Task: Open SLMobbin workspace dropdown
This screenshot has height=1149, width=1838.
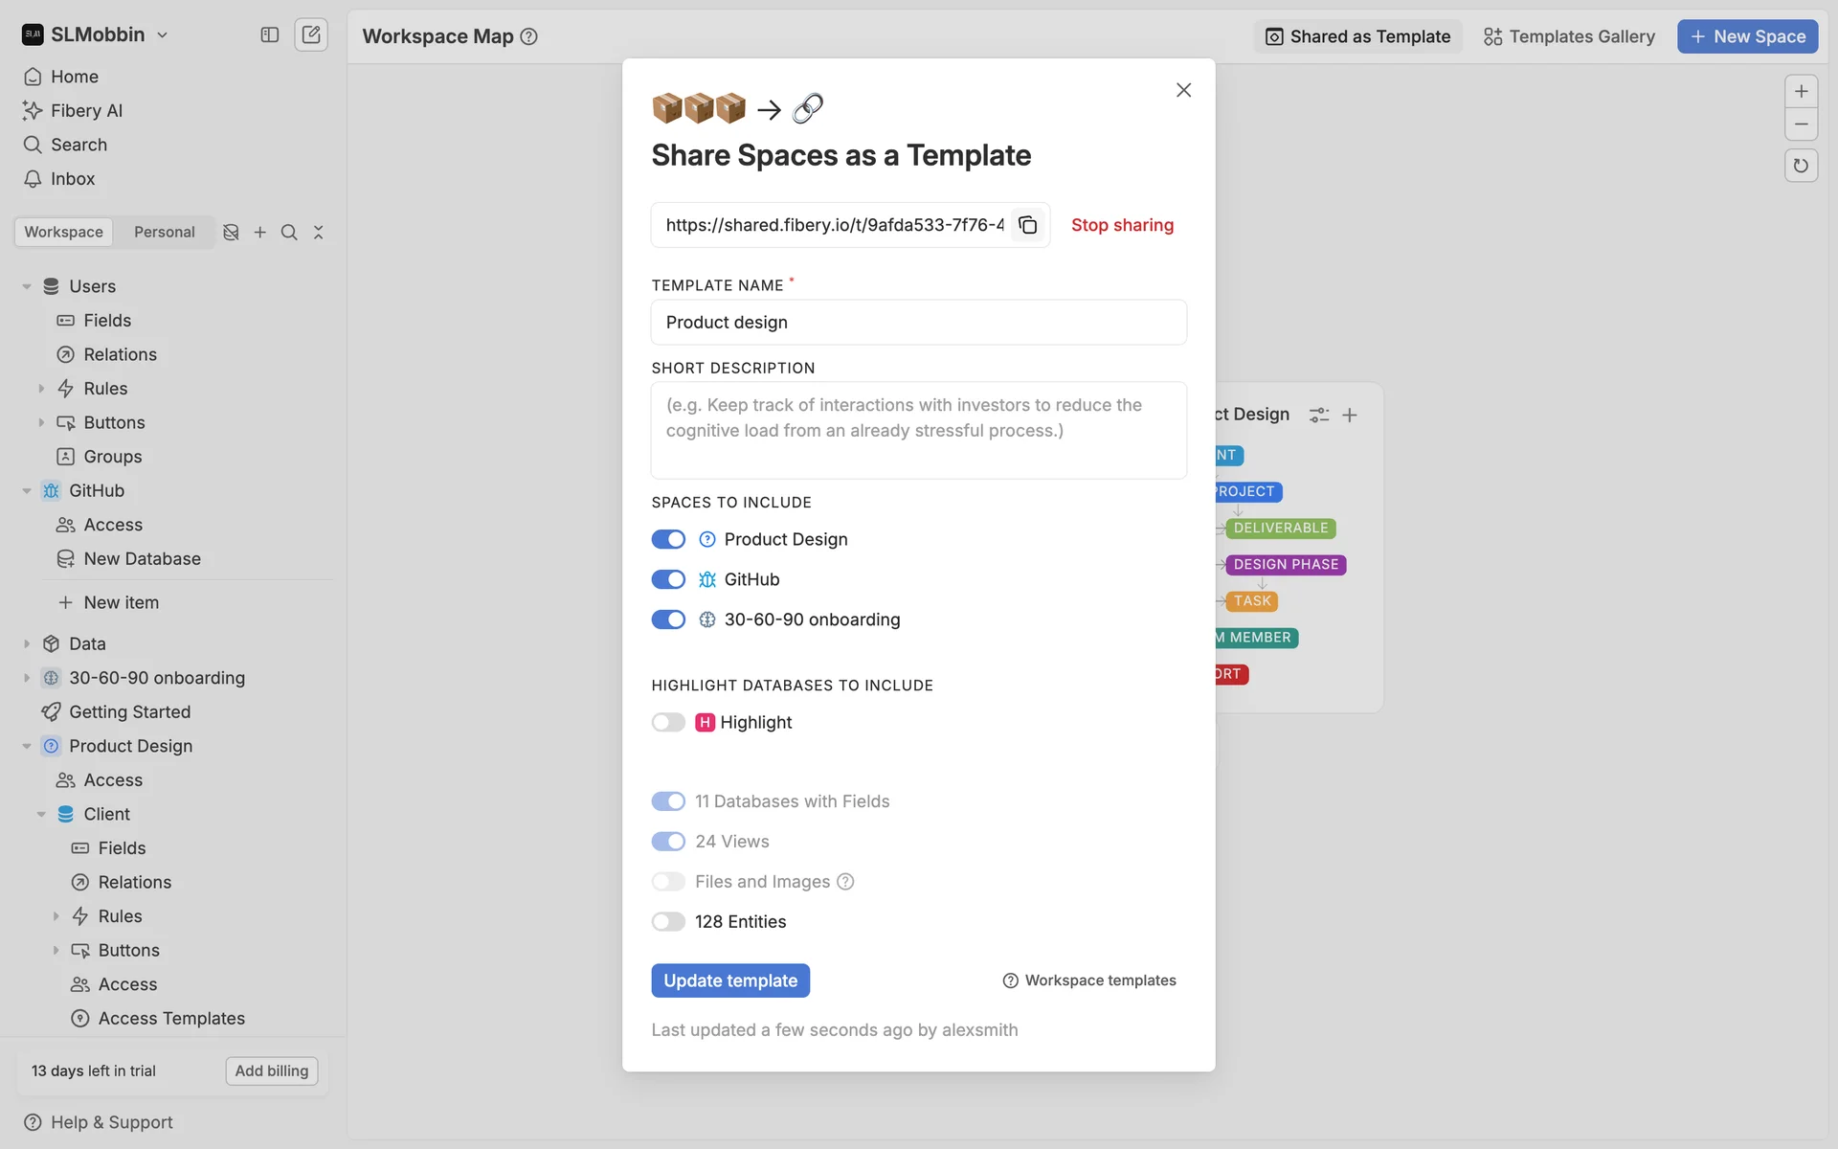Action: [x=96, y=34]
